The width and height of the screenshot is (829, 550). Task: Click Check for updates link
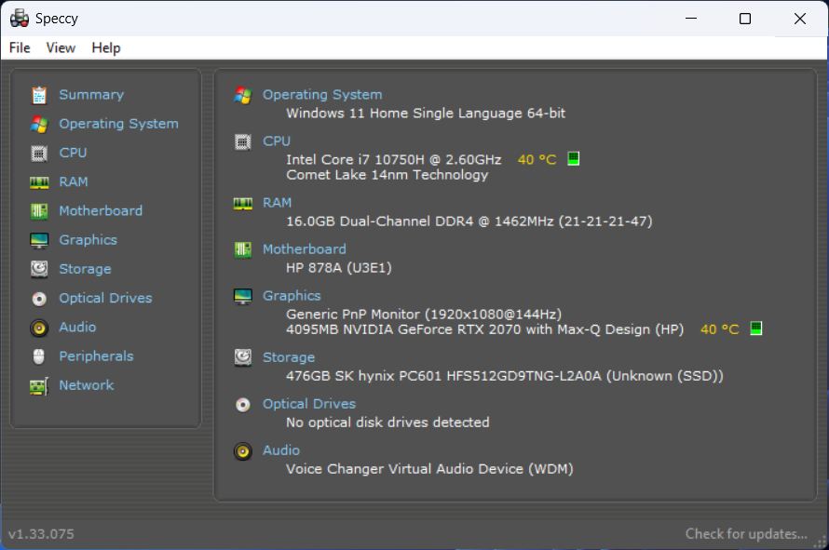coord(746,533)
